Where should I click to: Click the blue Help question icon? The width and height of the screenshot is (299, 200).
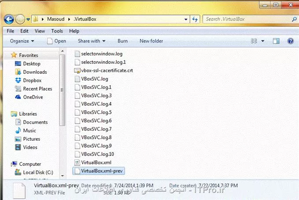pyautogui.click(x=291, y=41)
